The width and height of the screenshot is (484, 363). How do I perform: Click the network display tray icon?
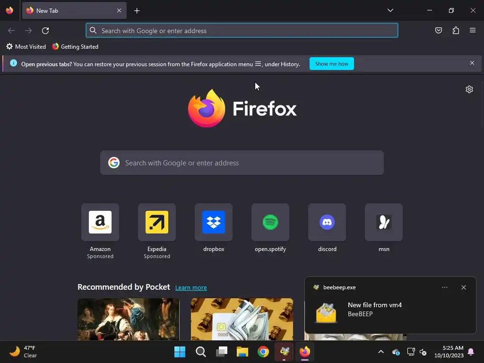(x=411, y=352)
